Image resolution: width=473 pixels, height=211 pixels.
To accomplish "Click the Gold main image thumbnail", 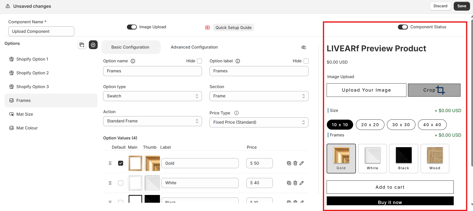I will coord(135,163).
